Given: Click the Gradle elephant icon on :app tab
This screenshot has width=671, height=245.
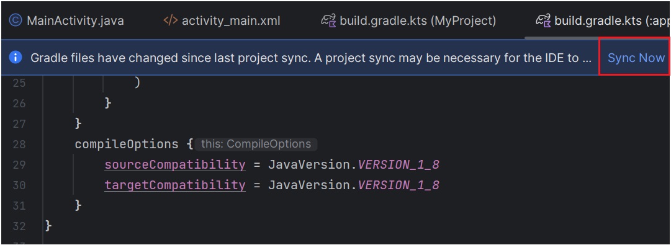Looking at the screenshot, I should pyautogui.click(x=543, y=20).
